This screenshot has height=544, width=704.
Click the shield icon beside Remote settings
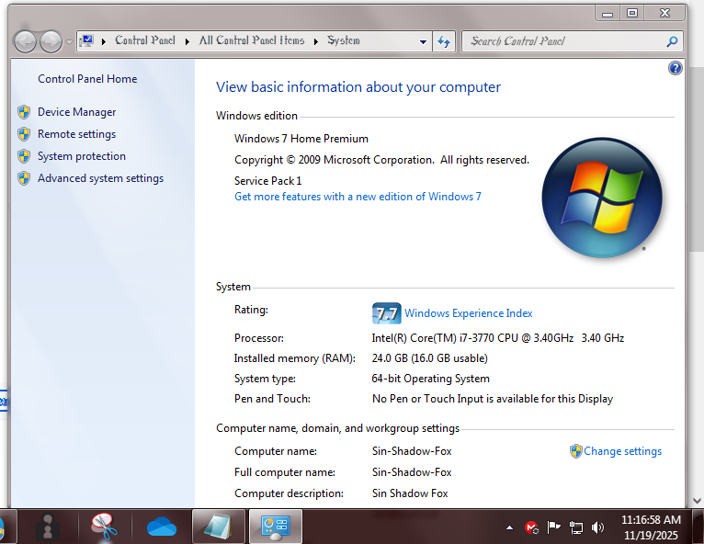(24, 134)
